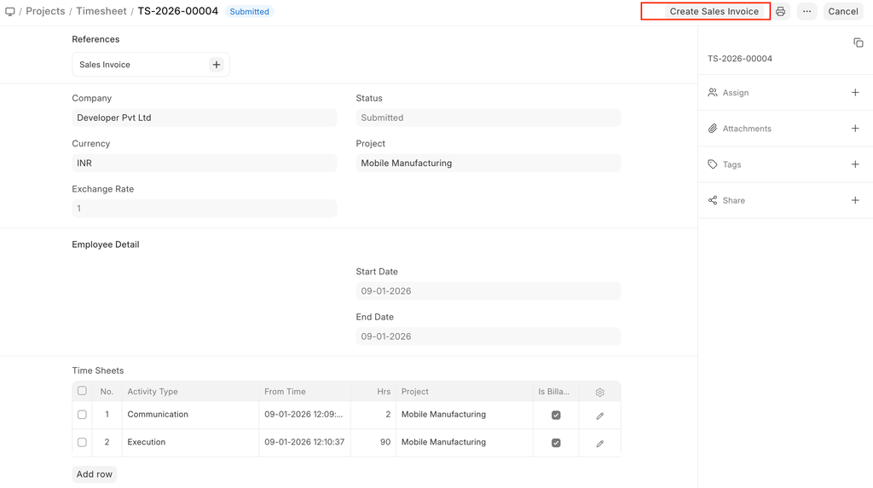This screenshot has height=488, width=873.
Task: Click Add row below Time Sheets
Action: 95,474
